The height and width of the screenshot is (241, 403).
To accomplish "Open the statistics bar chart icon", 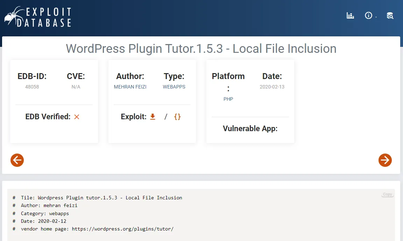I will [x=350, y=16].
